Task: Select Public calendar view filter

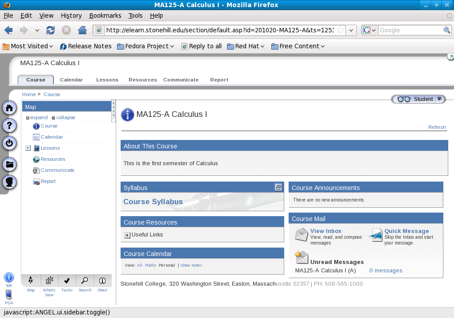Action: (151, 265)
